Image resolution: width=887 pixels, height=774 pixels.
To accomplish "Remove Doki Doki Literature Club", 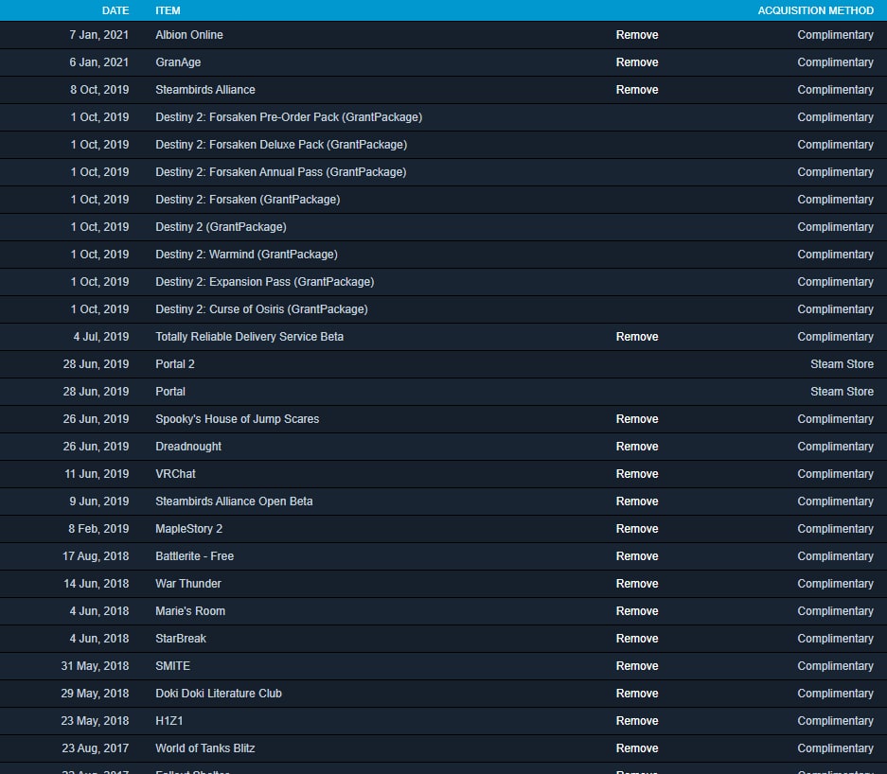I will pos(637,694).
